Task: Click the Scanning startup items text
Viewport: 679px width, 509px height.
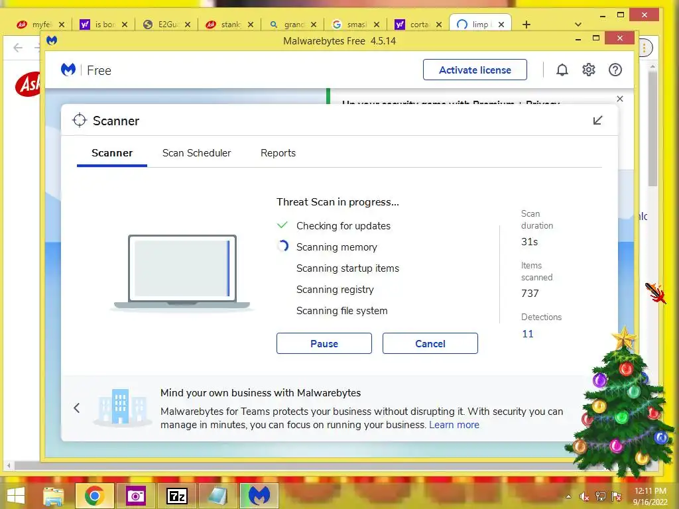Action: (347, 268)
